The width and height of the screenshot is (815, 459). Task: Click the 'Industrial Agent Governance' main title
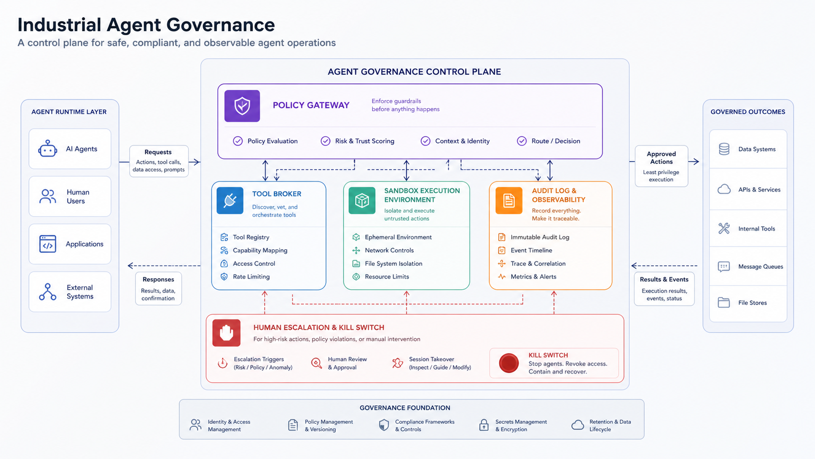[146, 25]
